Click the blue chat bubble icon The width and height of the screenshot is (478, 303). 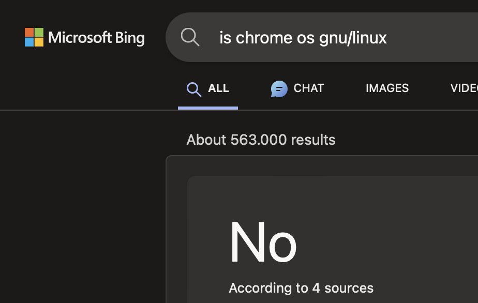279,89
